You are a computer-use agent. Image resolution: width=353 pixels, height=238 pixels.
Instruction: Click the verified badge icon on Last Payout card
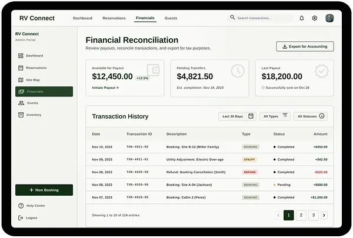pyautogui.click(x=322, y=71)
